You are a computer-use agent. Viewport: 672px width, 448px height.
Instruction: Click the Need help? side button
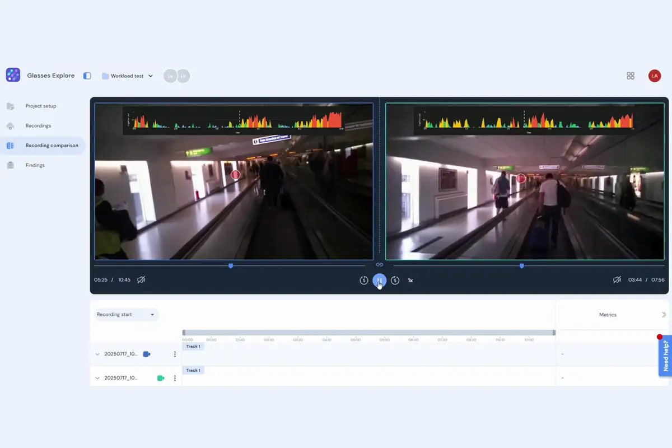(665, 356)
